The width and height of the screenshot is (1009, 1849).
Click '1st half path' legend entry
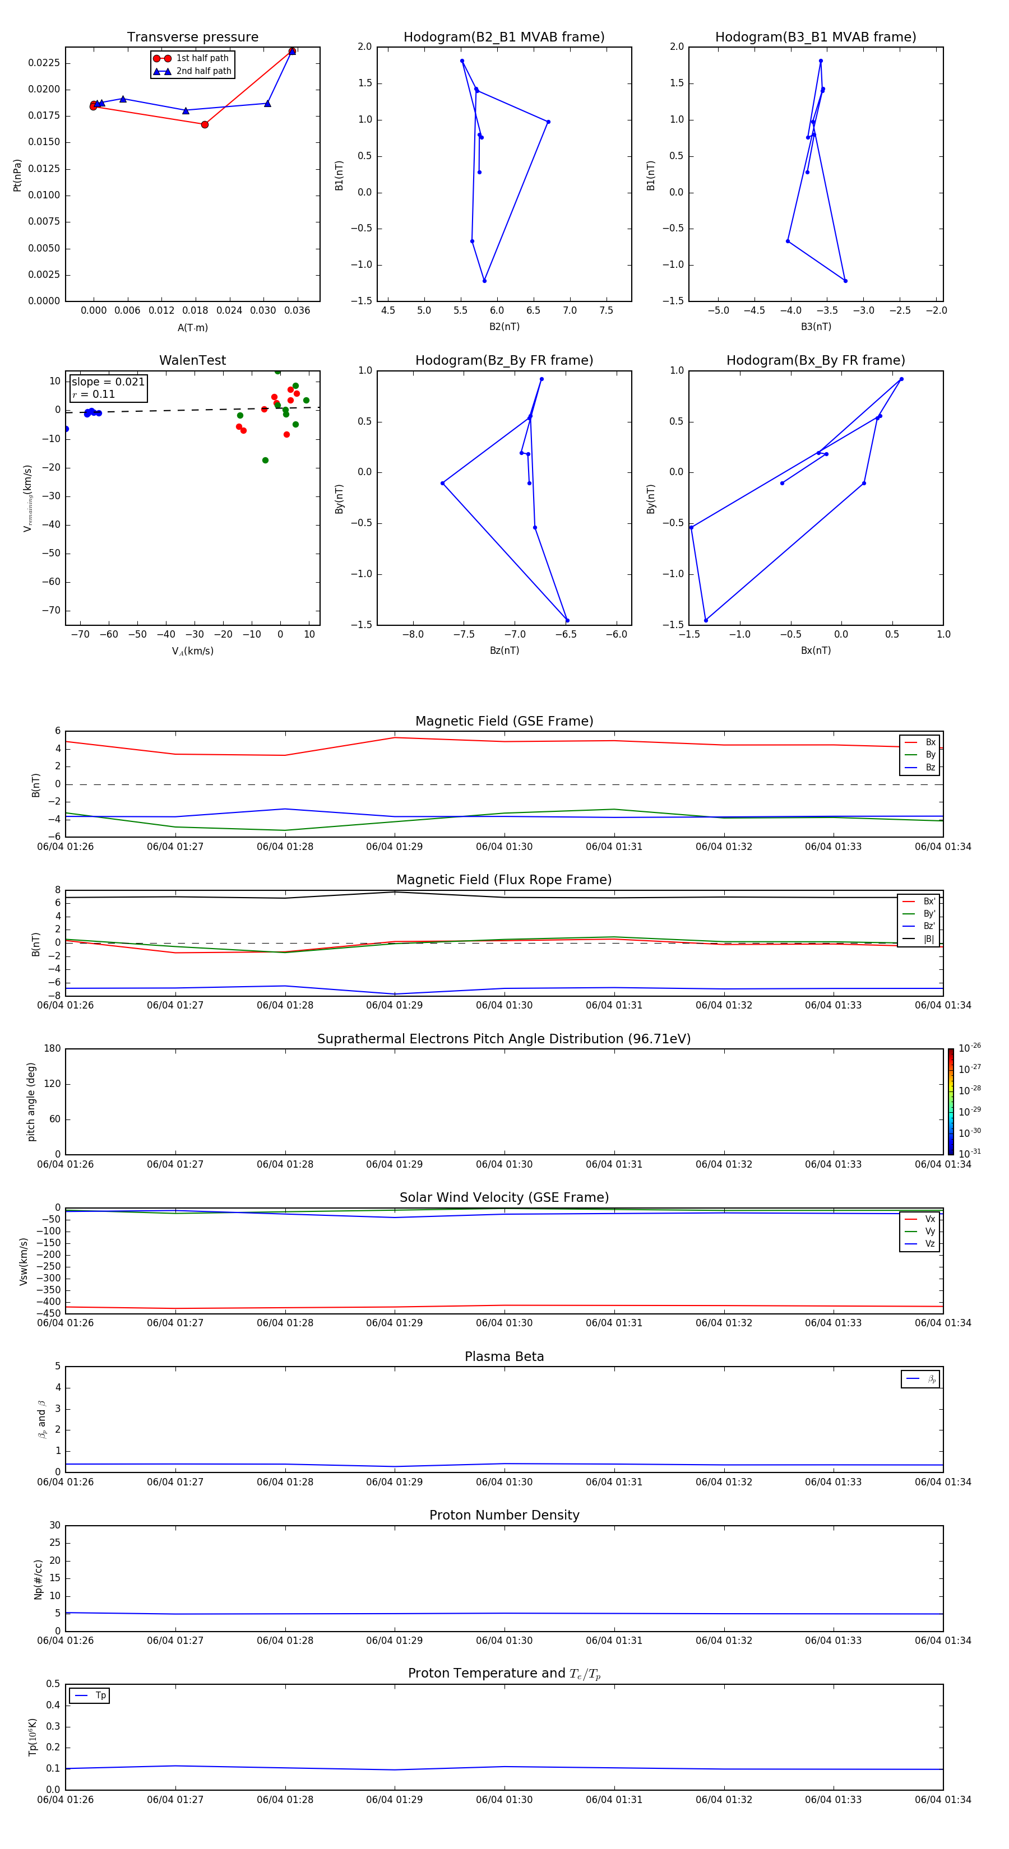tap(191, 58)
